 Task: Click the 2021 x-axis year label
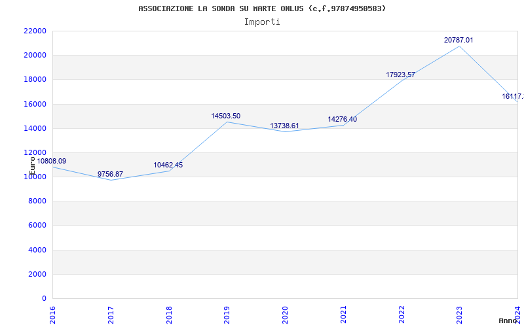(x=343, y=315)
